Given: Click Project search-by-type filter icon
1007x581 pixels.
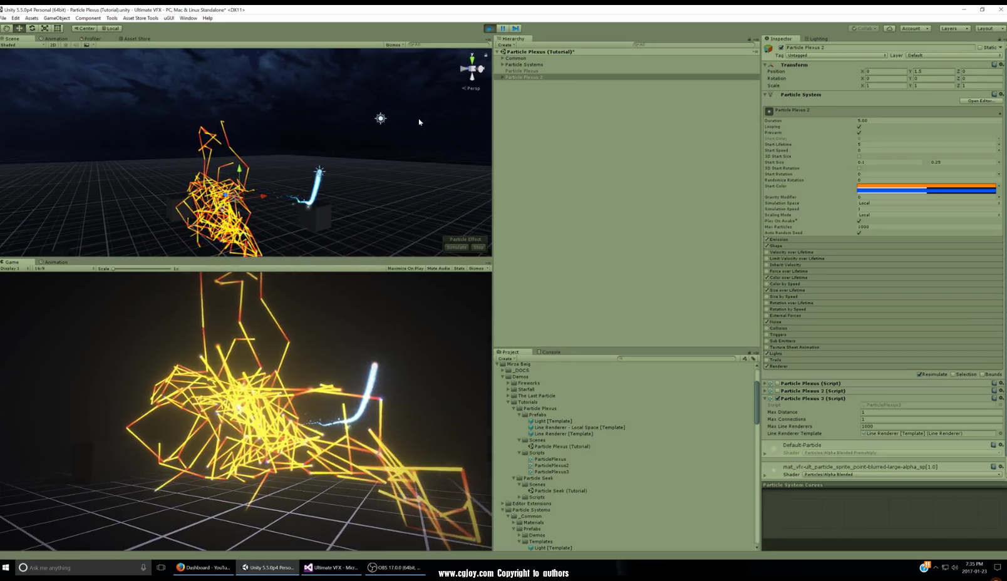Looking at the screenshot, I should pyautogui.click(x=745, y=359).
